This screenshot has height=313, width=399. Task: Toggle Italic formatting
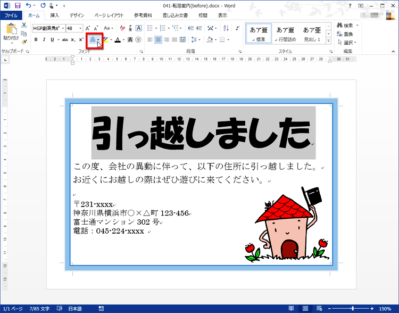pyautogui.click(x=44, y=40)
